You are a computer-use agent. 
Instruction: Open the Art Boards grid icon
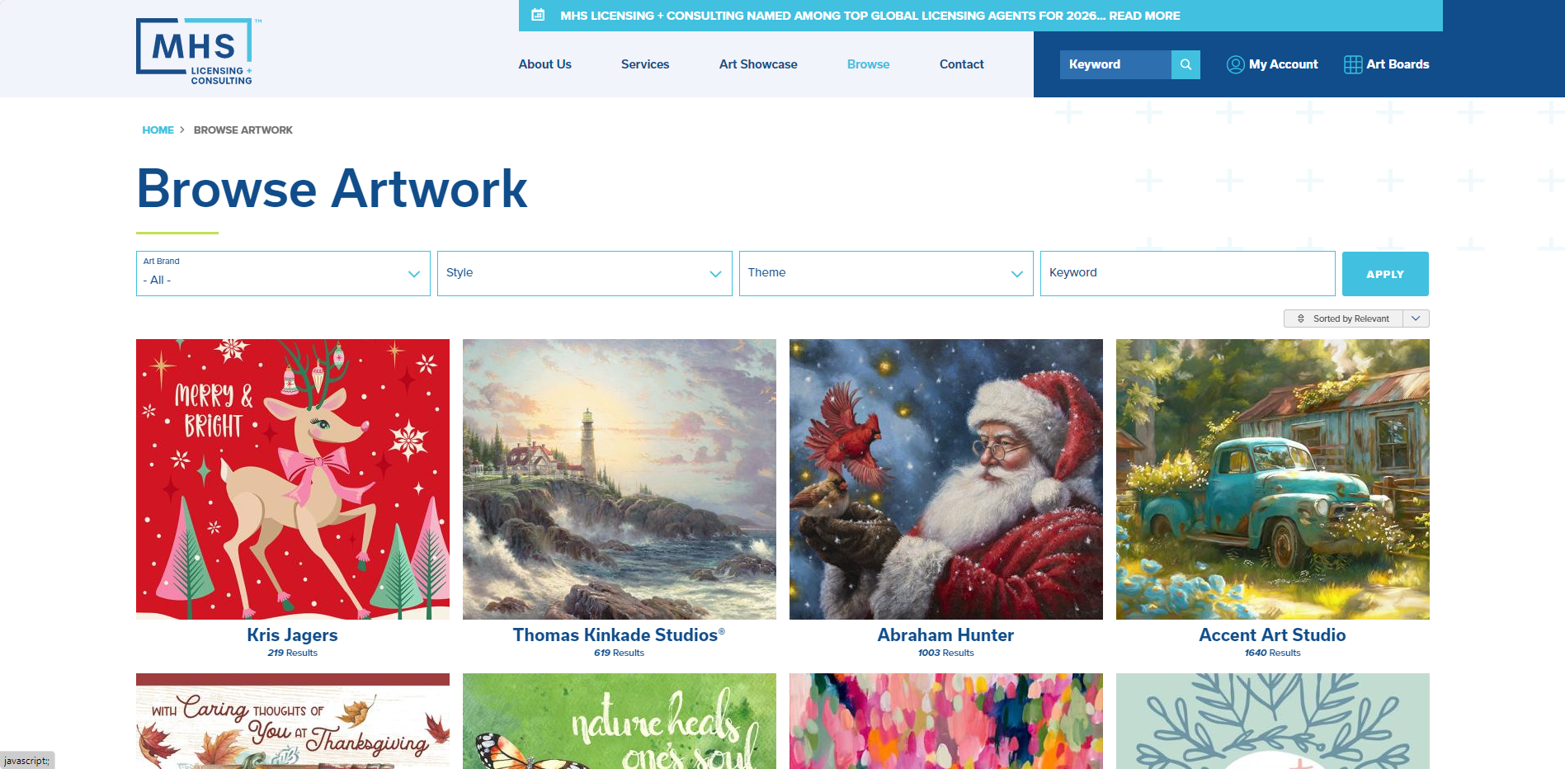(1353, 64)
